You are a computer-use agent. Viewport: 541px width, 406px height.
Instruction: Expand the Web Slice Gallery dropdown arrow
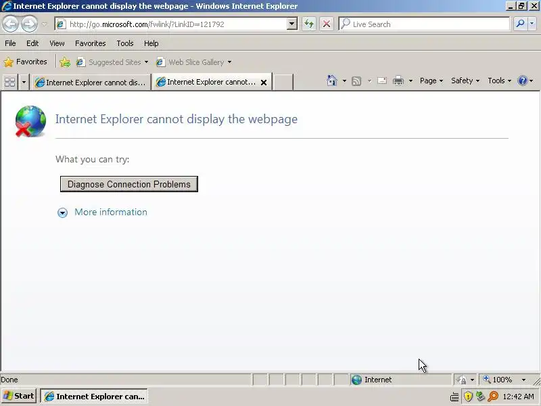pos(229,62)
